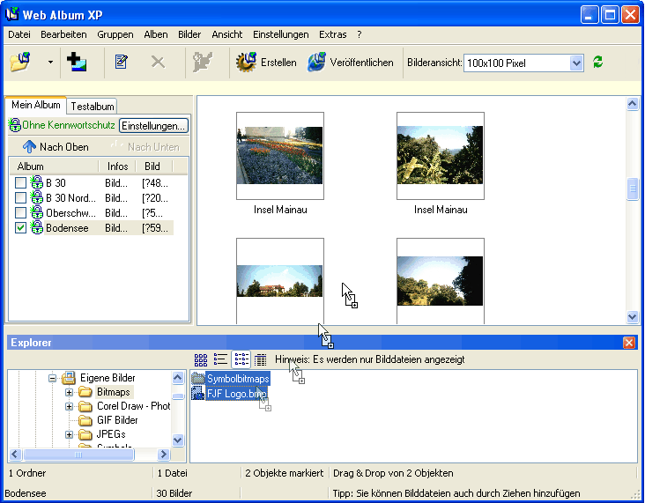Open the Bilder menu

[189, 34]
